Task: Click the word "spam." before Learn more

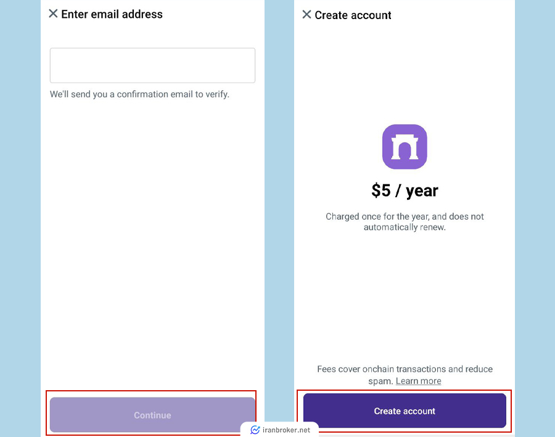Action: pyautogui.click(x=381, y=382)
